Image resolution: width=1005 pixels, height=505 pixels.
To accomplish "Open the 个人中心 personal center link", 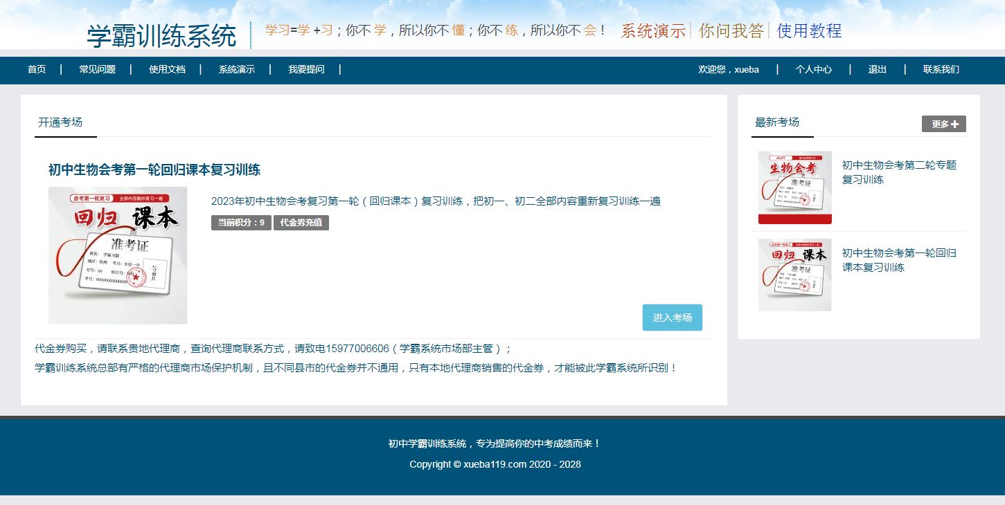I will click(x=814, y=70).
